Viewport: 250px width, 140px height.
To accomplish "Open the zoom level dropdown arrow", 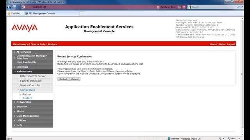I will coord(239,138).
